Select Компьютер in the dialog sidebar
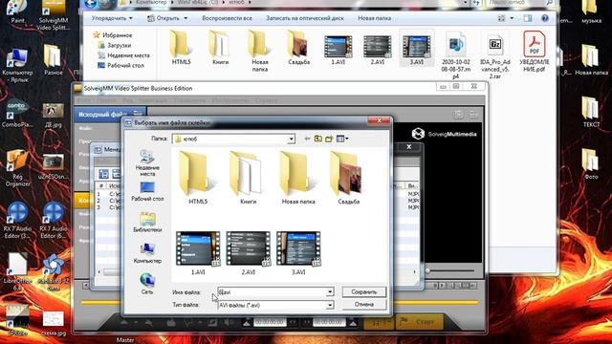The height and width of the screenshot is (344, 612). coord(147,252)
